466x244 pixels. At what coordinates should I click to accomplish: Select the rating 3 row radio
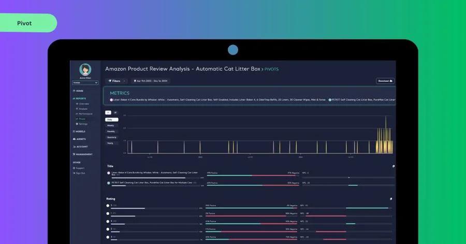(108, 237)
